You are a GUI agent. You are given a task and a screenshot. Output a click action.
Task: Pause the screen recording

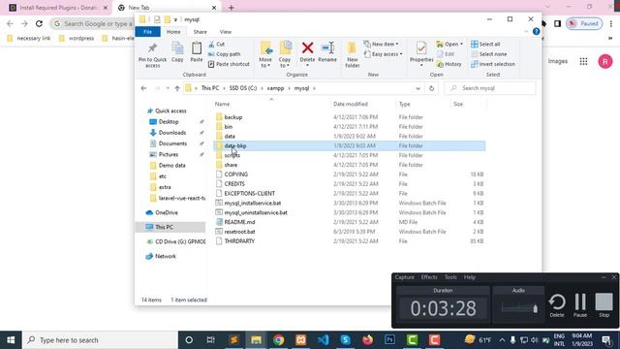[580, 305]
